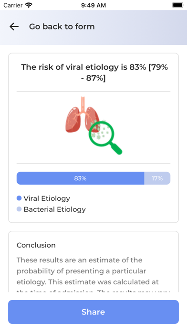Tap the Viral Etiology legend label
This screenshot has width=187, height=332.
[x=47, y=198]
